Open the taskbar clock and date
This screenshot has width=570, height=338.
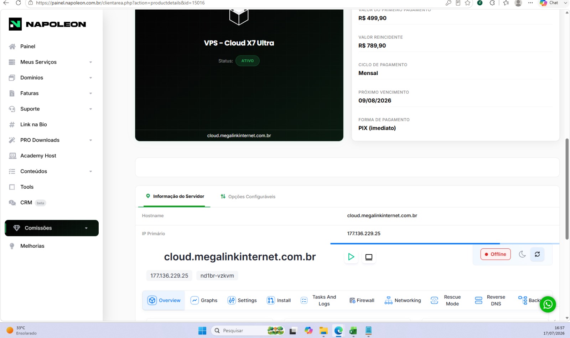click(554, 331)
